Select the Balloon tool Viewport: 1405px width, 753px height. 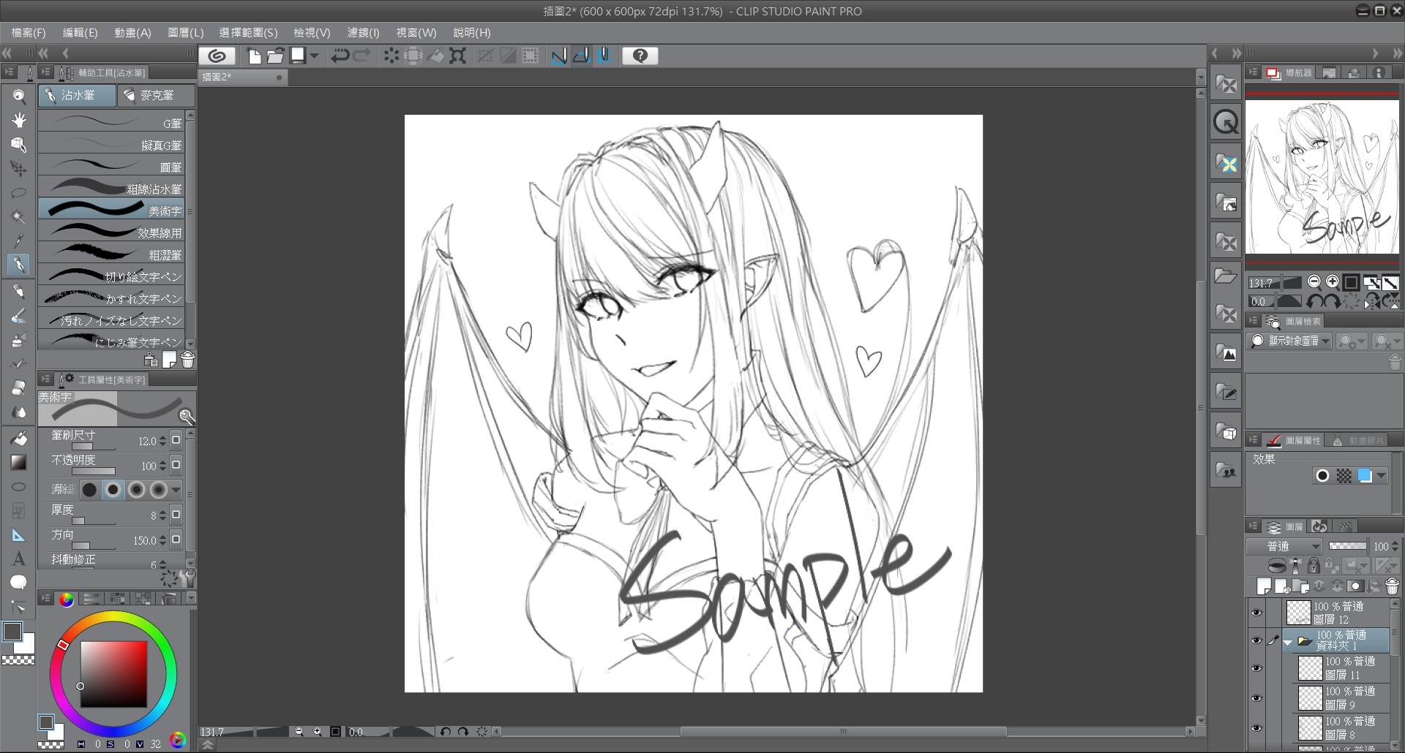click(x=19, y=583)
